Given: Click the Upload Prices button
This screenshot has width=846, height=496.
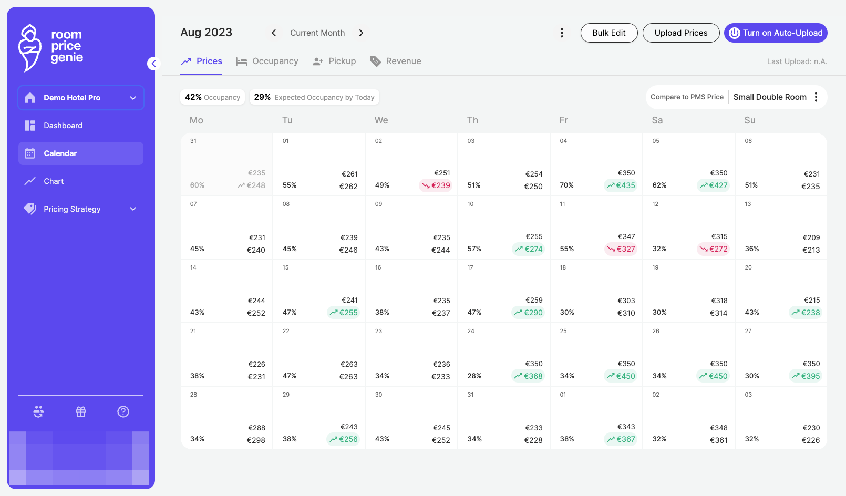Looking at the screenshot, I should click(x=681, y=33).
